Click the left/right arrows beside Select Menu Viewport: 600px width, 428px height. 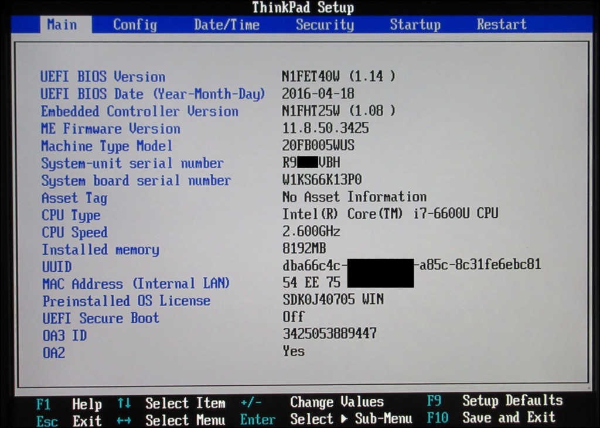pyautogui.click(x=124, y=421)
